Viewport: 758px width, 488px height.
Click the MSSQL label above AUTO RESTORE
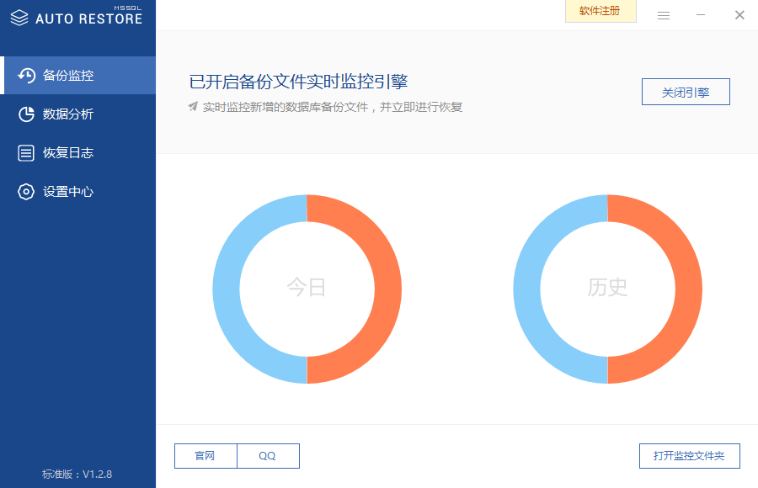[125, 7]
